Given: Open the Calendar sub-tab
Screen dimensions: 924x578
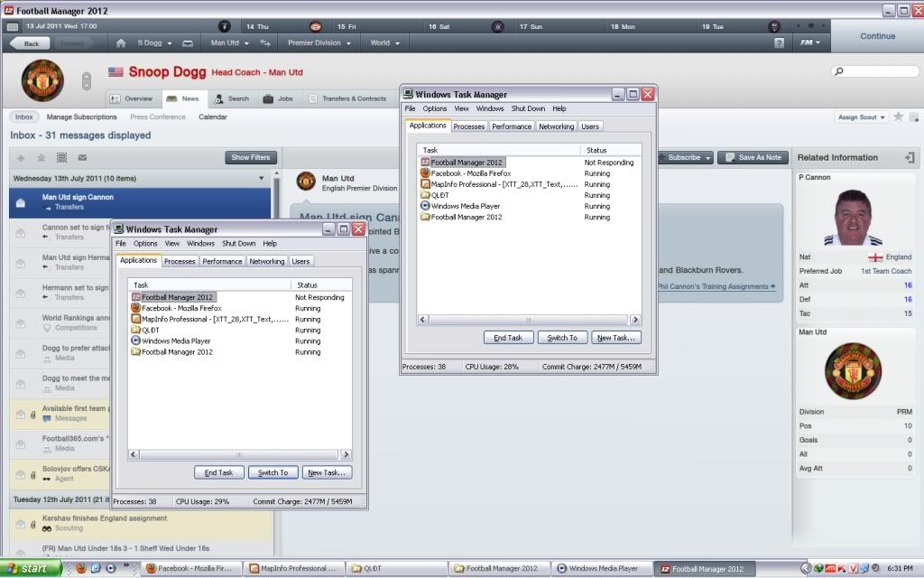Looking at the screenshot, I should (213, 117).
